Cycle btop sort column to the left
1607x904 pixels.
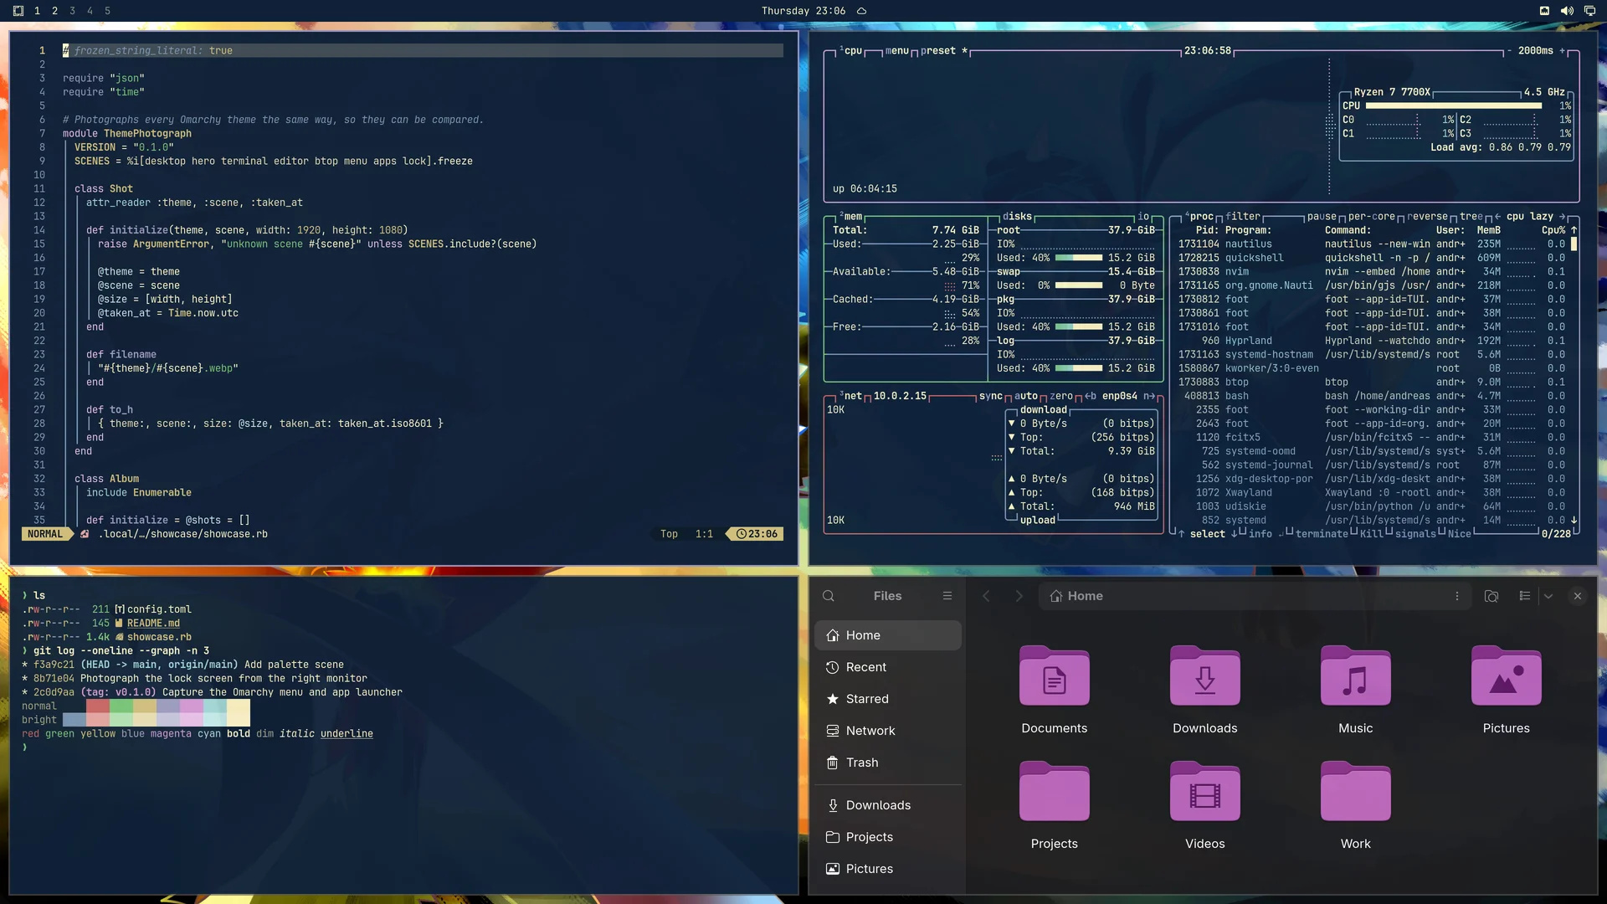point(1497,216)
